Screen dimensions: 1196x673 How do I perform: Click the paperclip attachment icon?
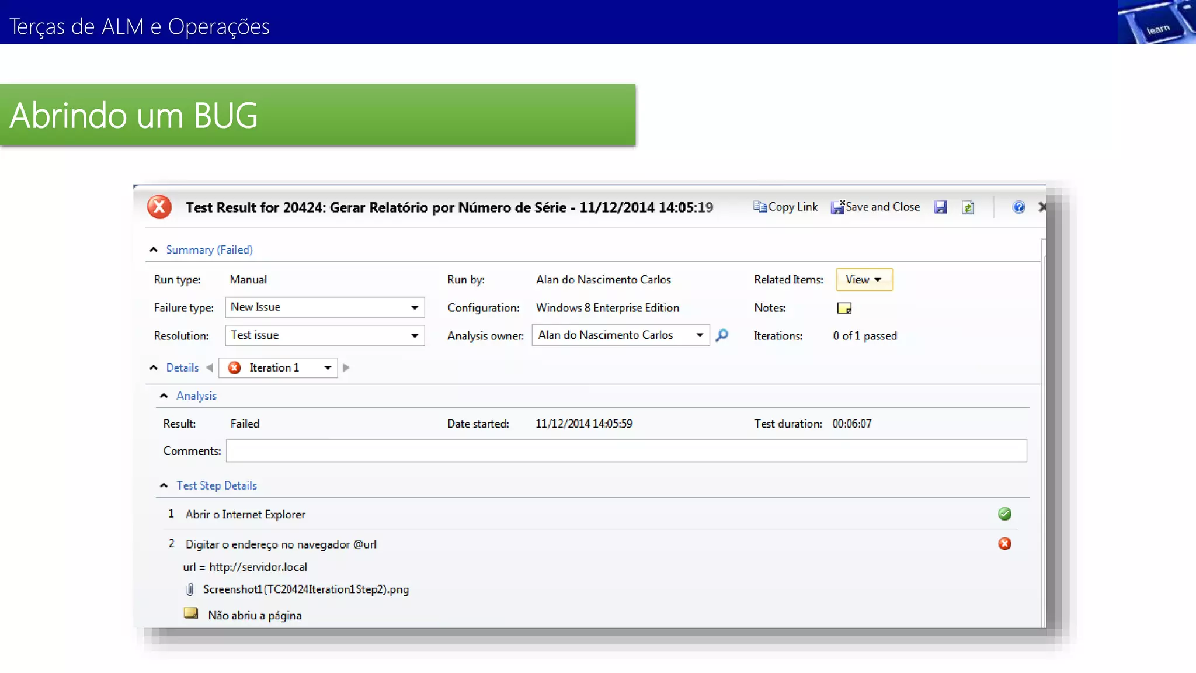tap(190, 589)
